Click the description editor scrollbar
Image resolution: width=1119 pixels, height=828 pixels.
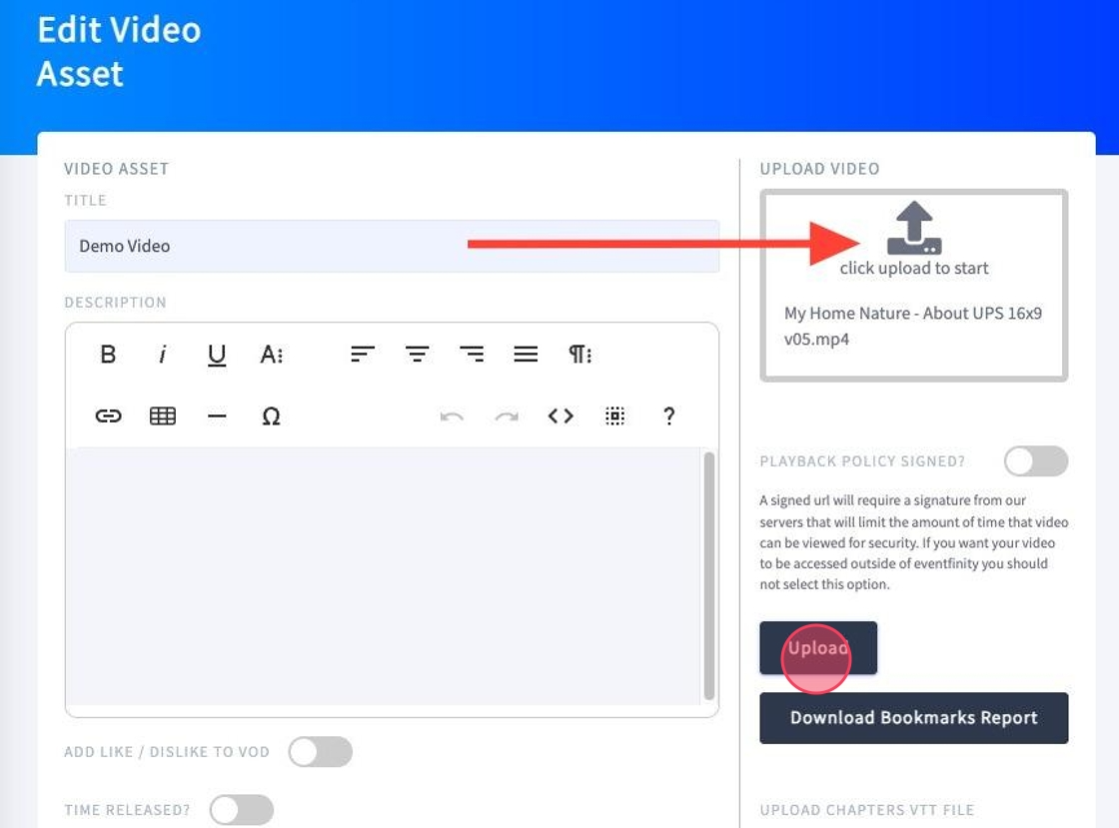(708, 575)
